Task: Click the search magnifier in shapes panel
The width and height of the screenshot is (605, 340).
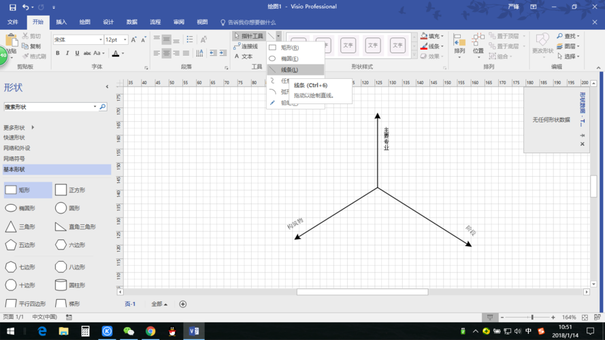Action: [103, 107]
